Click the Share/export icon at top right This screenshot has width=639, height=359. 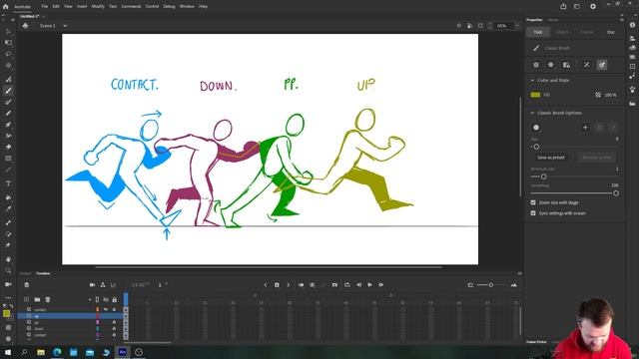pyautogui.click(x=563, y=7)
